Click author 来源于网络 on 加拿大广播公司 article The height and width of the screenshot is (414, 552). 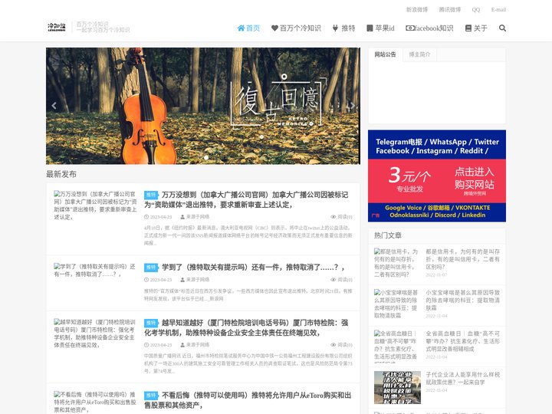pos(195,217)
